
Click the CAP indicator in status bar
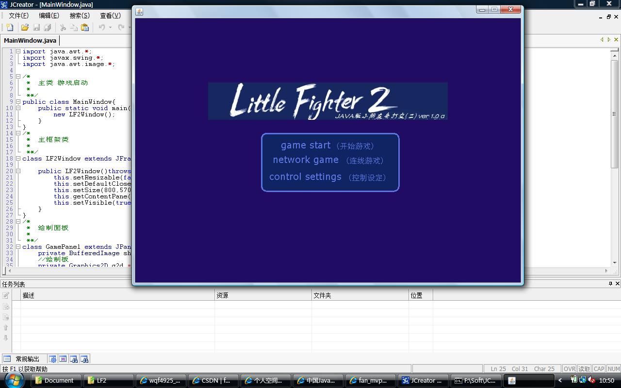tap(599, 369)
